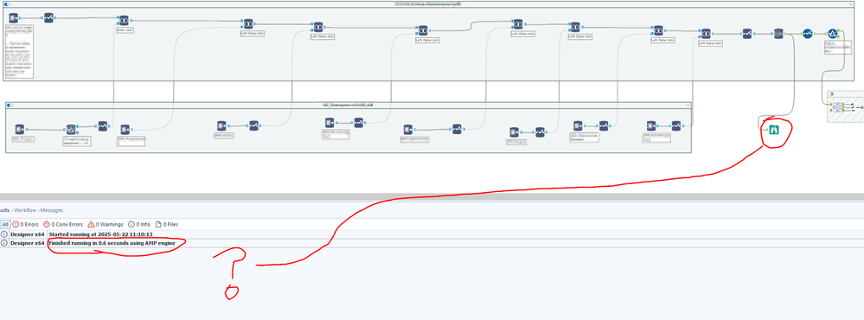This screenshot has height=320, width=864.
Task: Select the Select tool right after the top container's first Input Data
Action: (48, 17)
